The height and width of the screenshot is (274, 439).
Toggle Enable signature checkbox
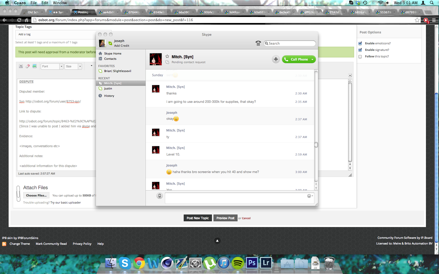point(360,50)
